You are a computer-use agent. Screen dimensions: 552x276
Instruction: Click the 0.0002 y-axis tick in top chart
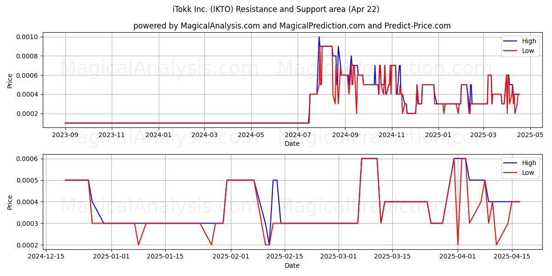pos(29,114)
